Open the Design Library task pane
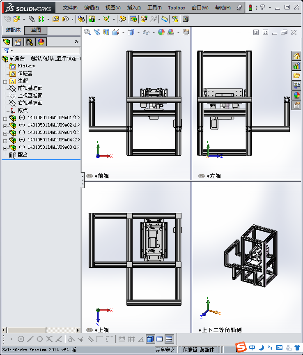This screenshot has height=355, width=303. coord(297,66)
